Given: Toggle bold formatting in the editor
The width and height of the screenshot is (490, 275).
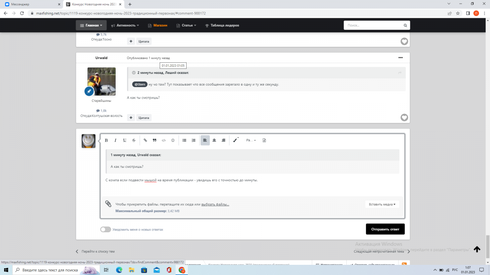Looking at the screenshot, I should 106,140.
